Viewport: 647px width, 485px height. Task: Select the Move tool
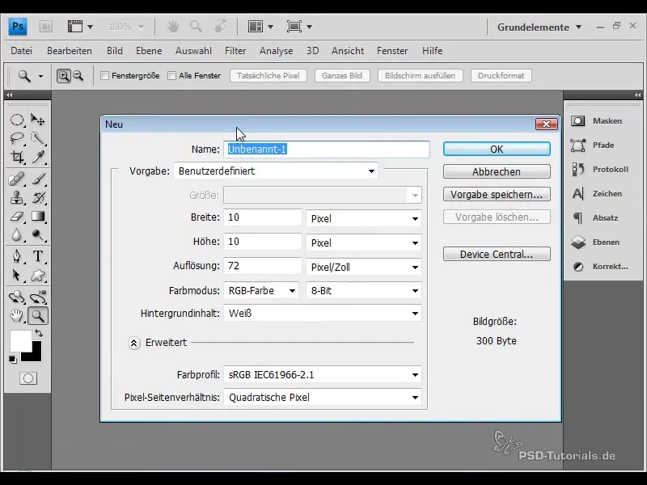[x=38, y=120]
